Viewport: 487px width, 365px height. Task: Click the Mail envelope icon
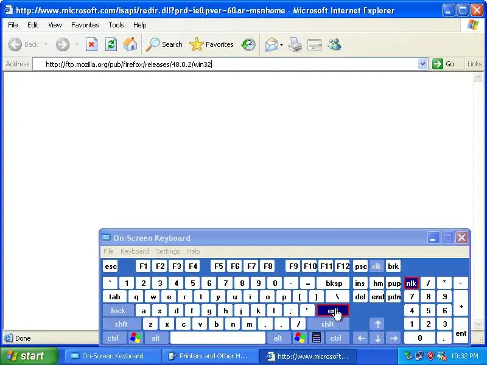click(x=271, y=44)
